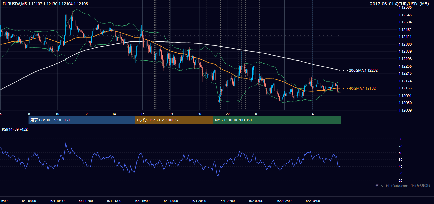Click RSI scale value 70
This screenshot has width=434, height=204.
click(x=400, y=146)
